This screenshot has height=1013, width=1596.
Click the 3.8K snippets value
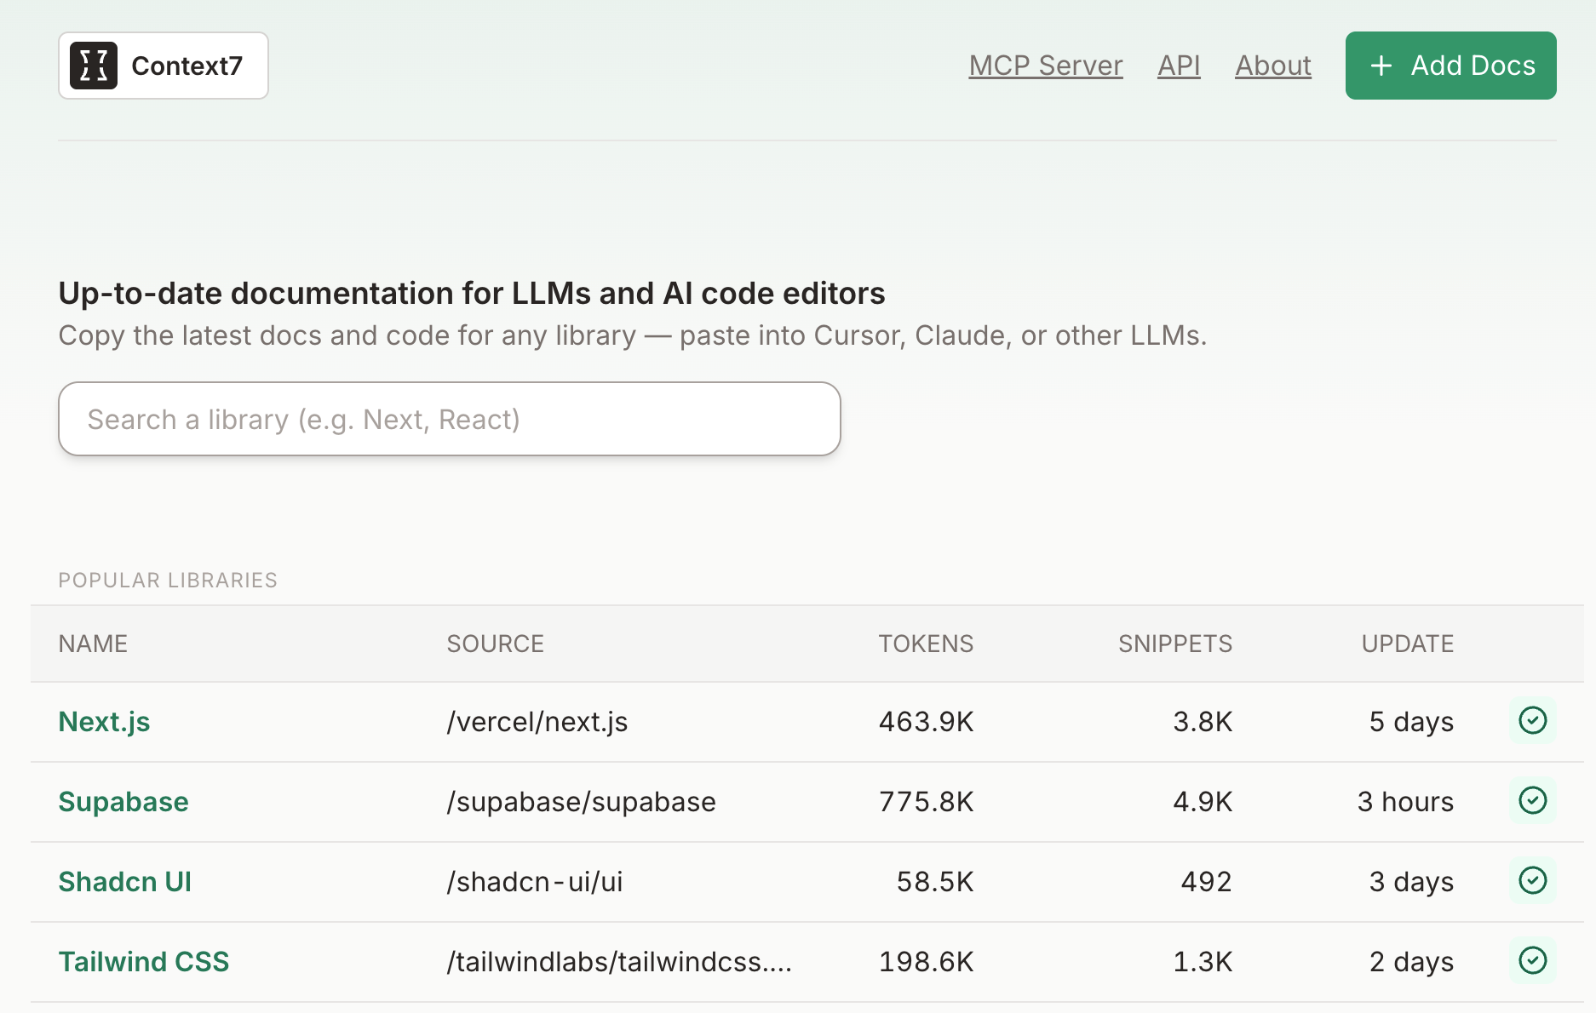pyautogui.click(x=1203, y=722)
